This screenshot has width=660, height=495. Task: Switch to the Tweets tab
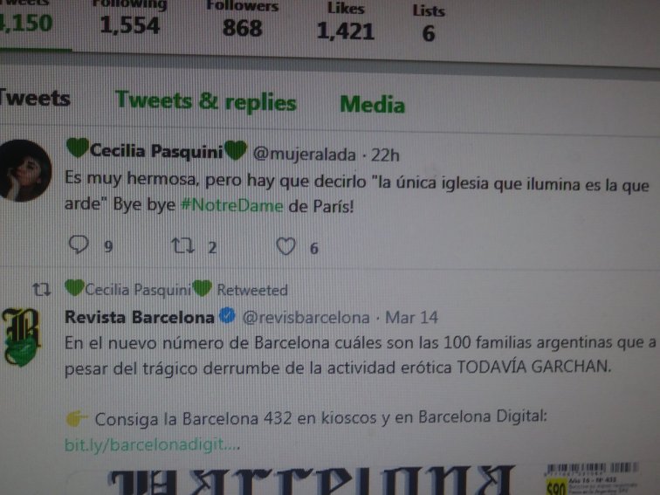tap(35, 98)
